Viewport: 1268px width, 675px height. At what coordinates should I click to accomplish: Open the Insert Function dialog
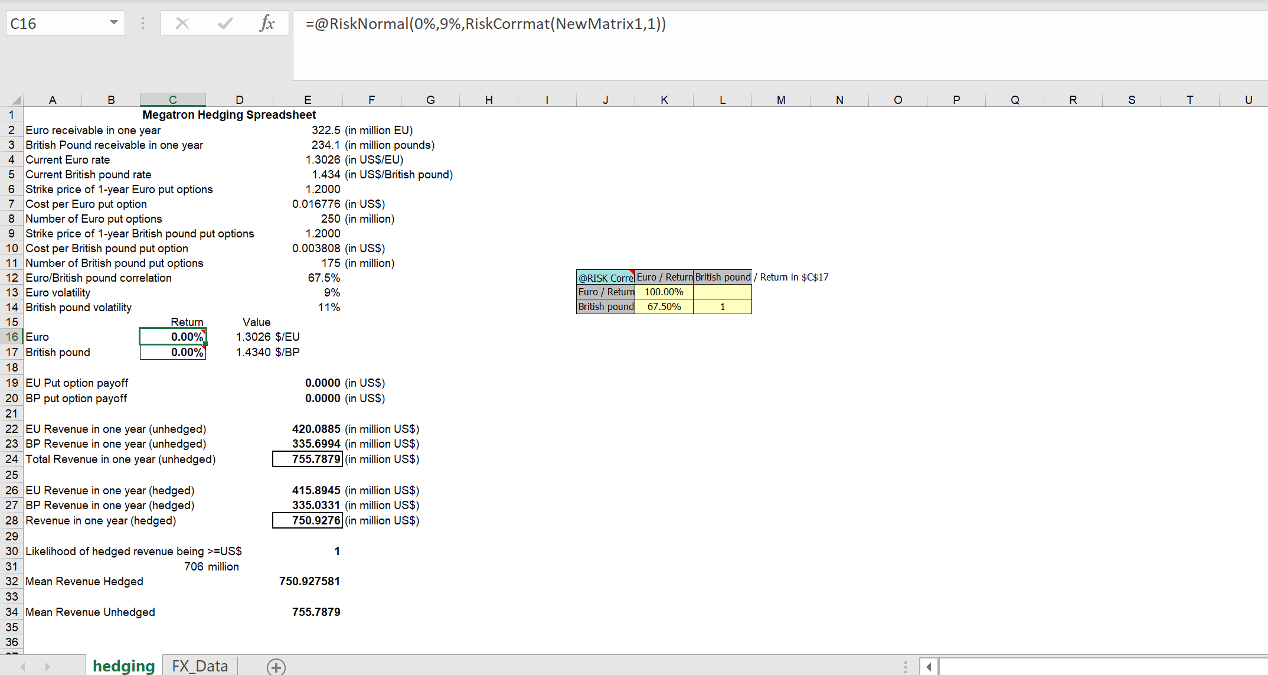269,24
